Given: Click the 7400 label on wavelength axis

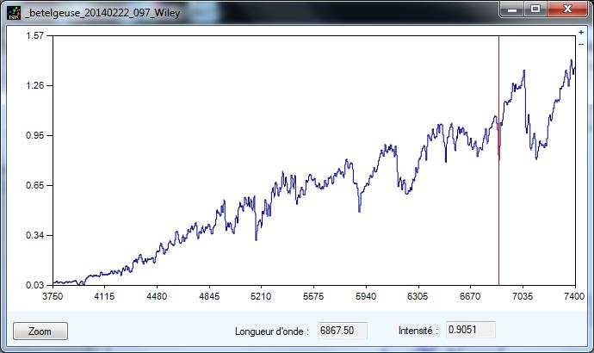Looking at the screenshot, I should pyautogui.click(x=575, y=295).
